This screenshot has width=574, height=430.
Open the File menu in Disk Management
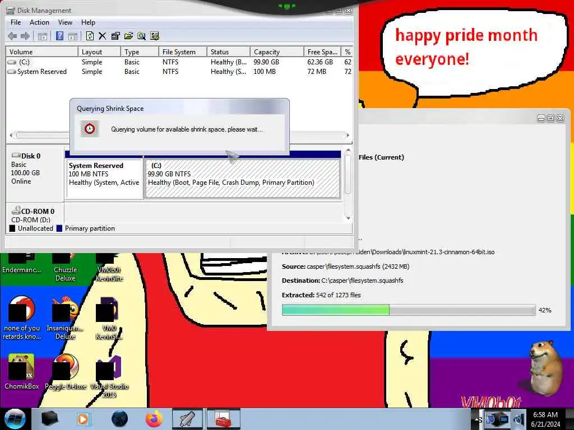[x=16, y=22]
